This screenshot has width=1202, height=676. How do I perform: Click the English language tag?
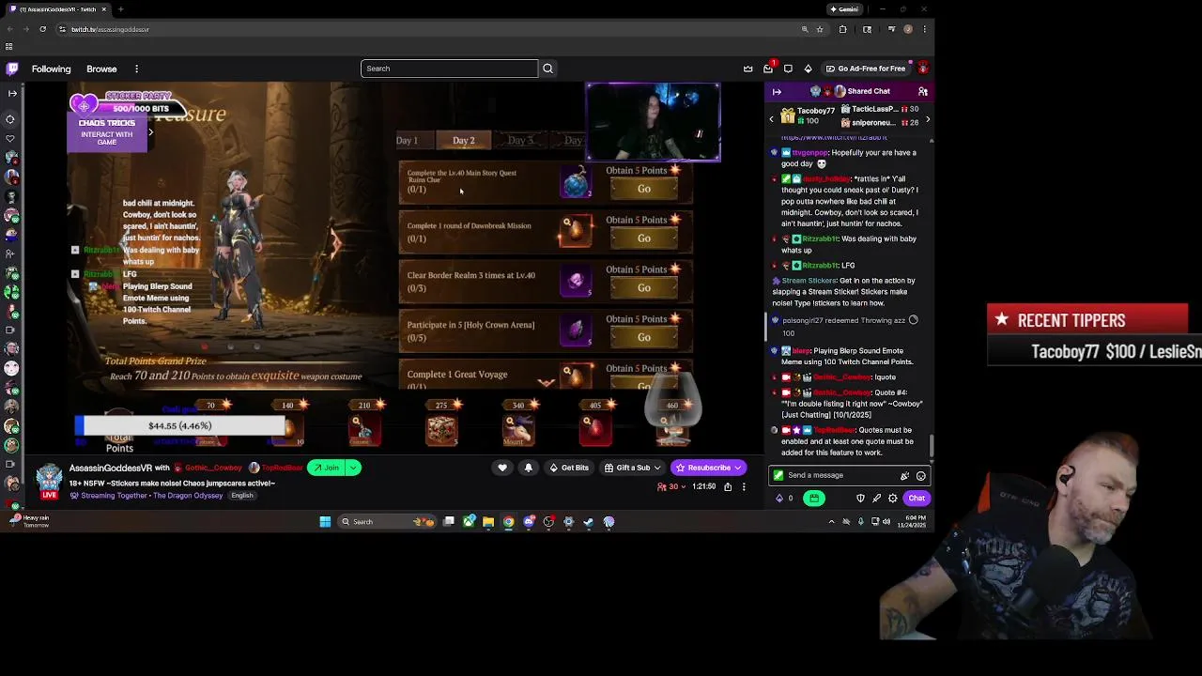(x=242, y=496)
